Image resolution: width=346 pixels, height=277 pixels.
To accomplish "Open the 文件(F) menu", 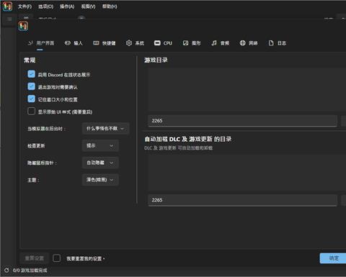I will 25,6.
